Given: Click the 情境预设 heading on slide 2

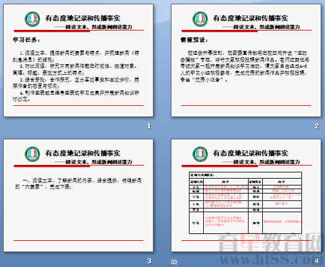Looking at the screenshot, I should [x=194, y=40].
